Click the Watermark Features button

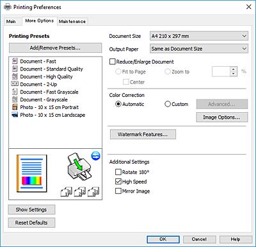click(143, 134)
